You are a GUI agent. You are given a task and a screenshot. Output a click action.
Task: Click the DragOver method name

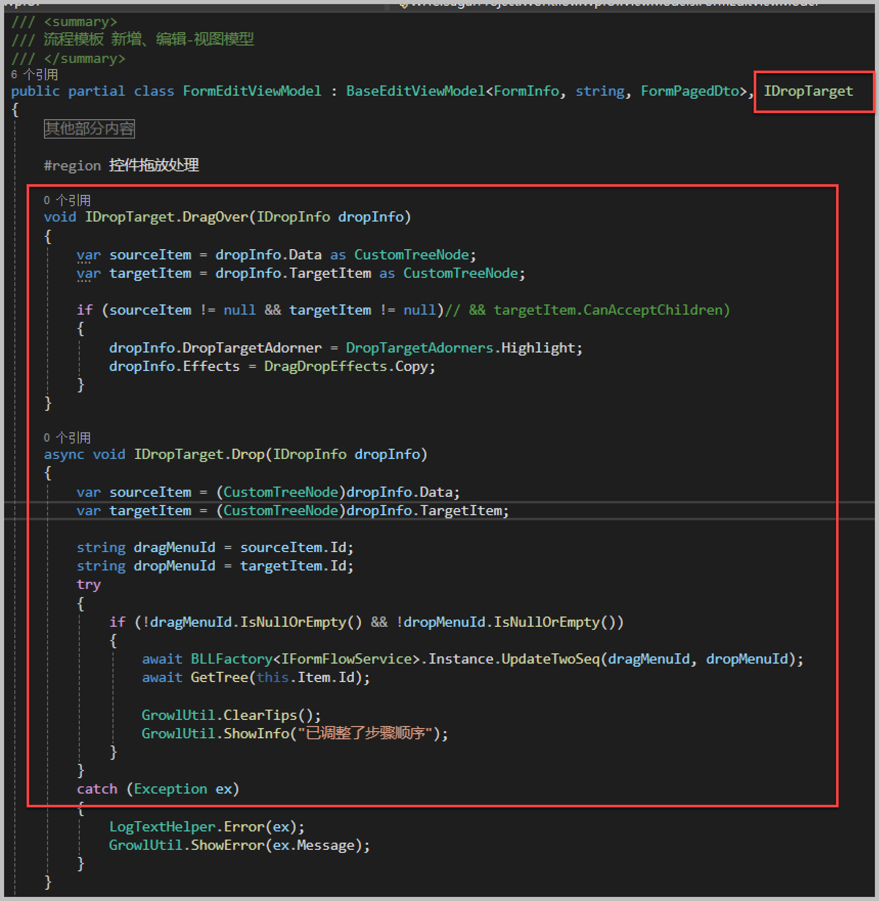(215, 217)
